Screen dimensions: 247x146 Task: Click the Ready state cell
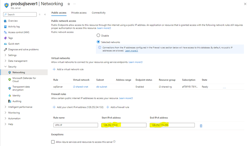205,87
